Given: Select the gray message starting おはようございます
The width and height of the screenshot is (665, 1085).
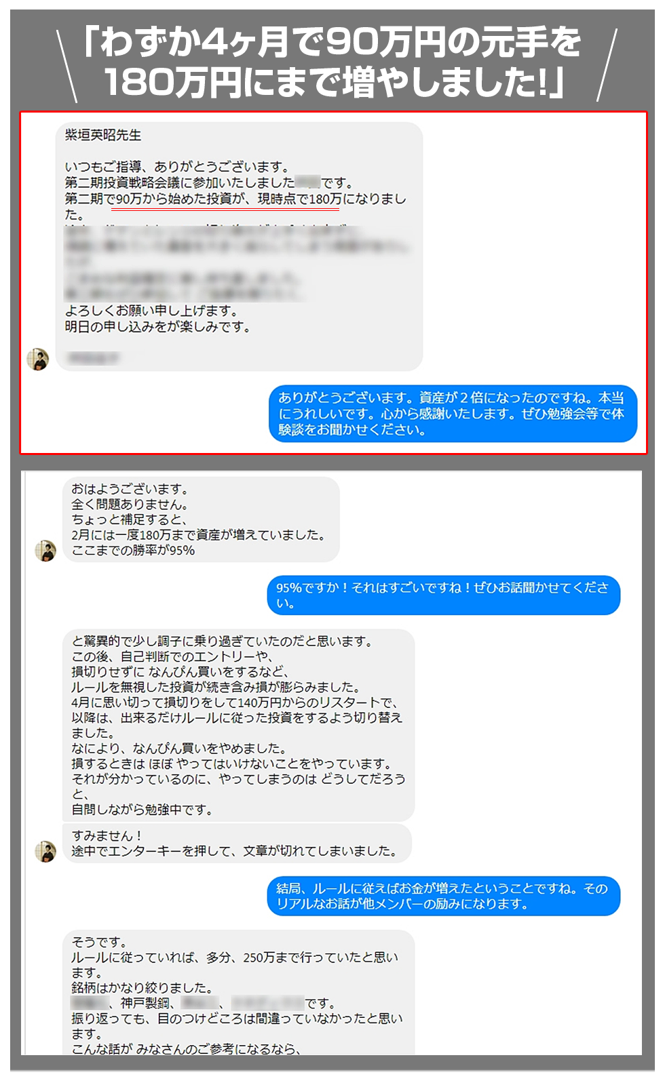Looking at the screenshot, I should tap(201, 519).
